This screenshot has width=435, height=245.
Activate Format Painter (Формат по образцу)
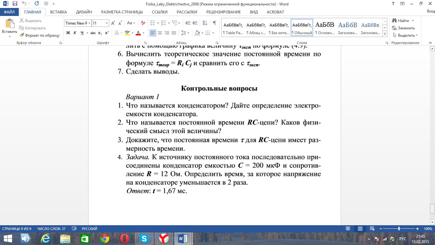click(x=39, y=35)
